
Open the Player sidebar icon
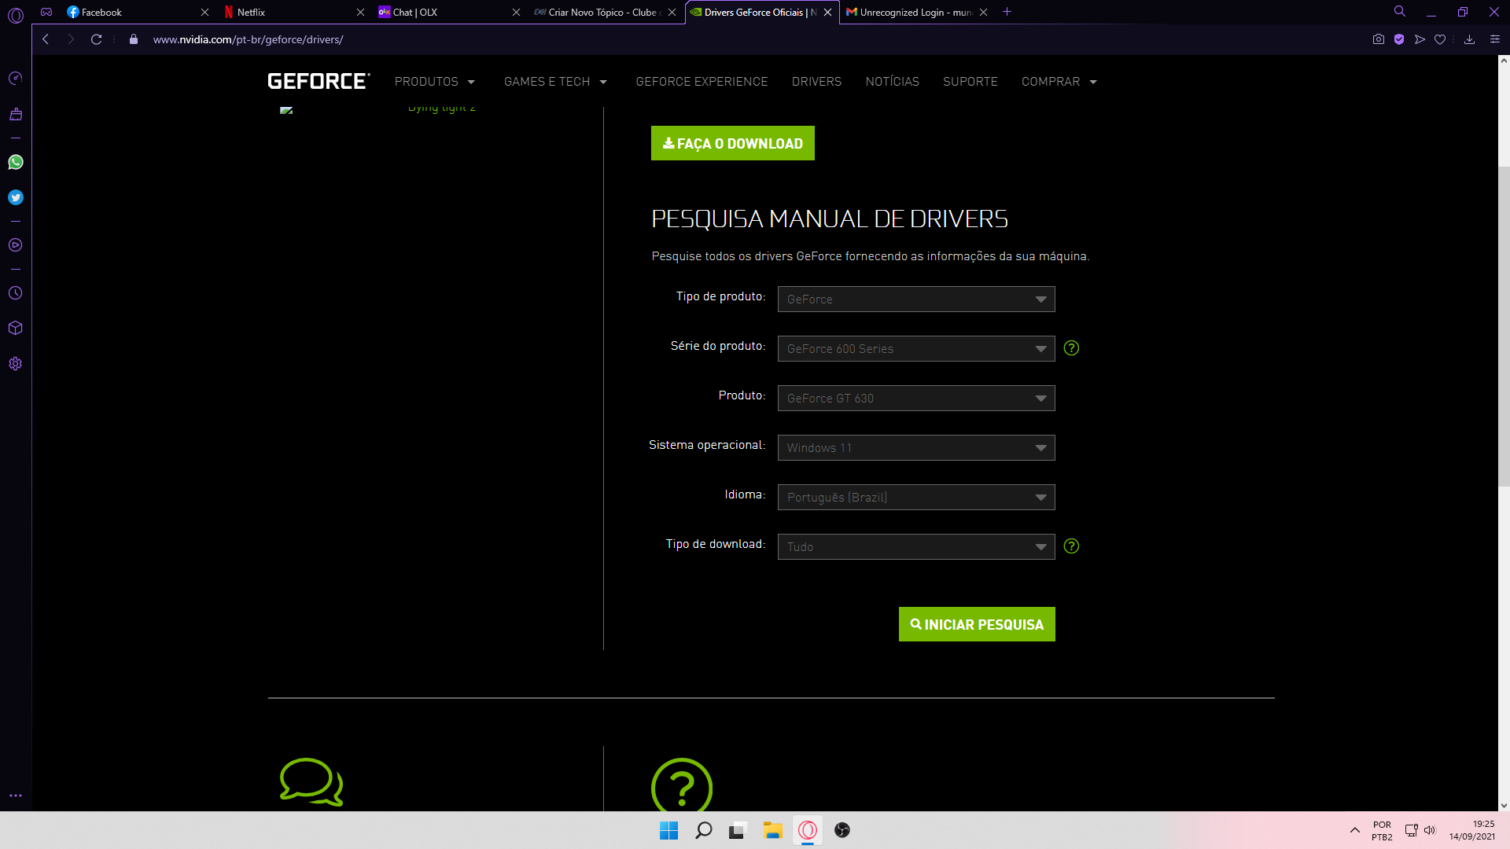pyautogui.click(x=16, y=245)
